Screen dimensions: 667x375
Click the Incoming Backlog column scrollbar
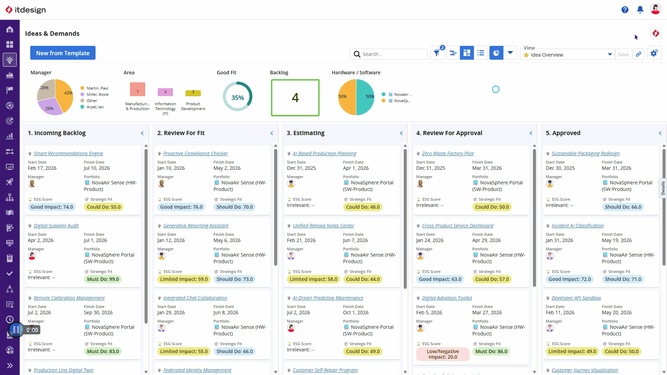pyautogui.click(x=146, y=236)
